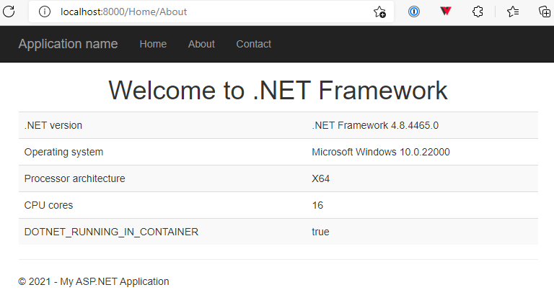Select the Operating system label cell
This screenshot has width=554, height=295.
pyautogui.click(x=162, y=152)
